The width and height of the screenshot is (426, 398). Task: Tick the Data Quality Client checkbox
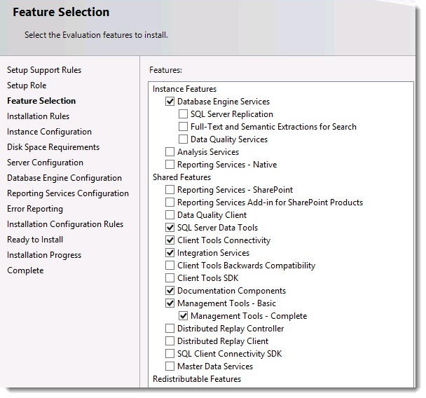tap(170, 215)
